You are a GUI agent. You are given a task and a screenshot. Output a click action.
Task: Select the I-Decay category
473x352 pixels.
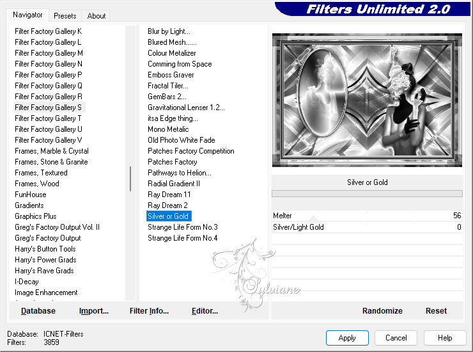[27, 282]
